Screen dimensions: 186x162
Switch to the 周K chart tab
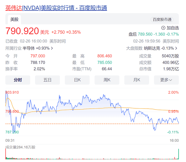[107, 80]
